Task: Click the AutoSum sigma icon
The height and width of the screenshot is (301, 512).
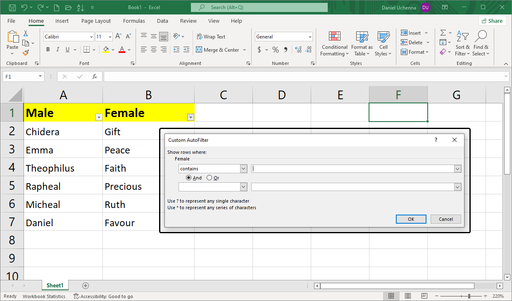Action: (x=443, y=33)
